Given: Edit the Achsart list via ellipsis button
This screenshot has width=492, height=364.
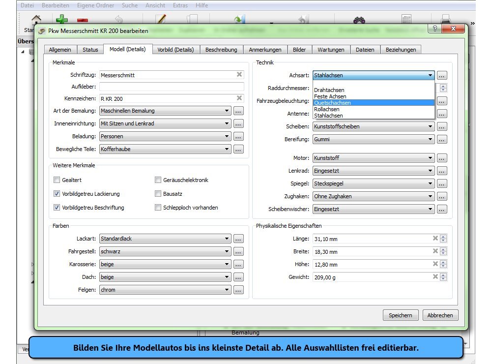Looking at the screenshot, I should [x=442, y=75].
